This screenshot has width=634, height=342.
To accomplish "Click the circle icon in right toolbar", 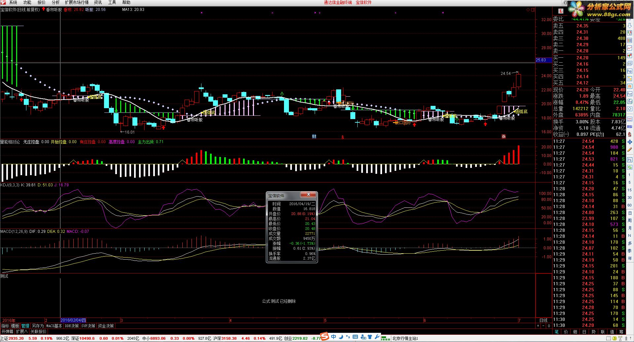I will (630, 109).
